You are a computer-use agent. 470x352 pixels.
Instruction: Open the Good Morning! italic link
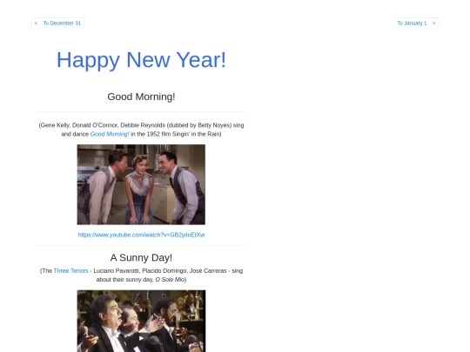coord(110,134)
